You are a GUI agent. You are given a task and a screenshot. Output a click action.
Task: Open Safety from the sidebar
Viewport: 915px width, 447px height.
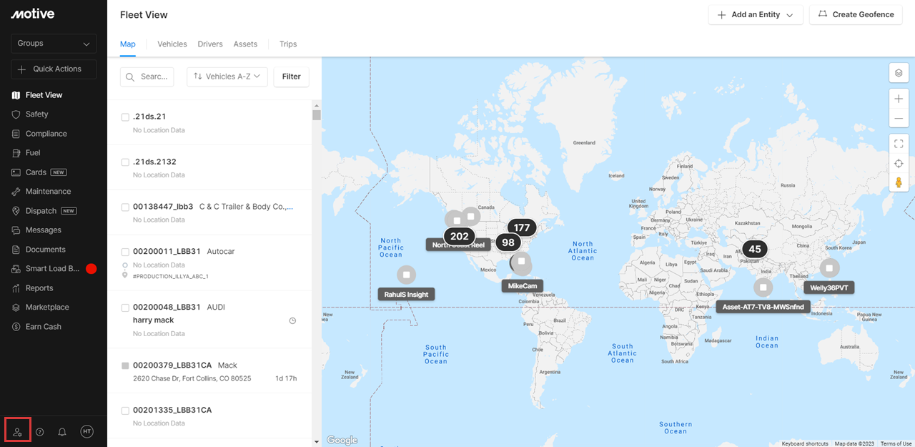click(37, 114)
